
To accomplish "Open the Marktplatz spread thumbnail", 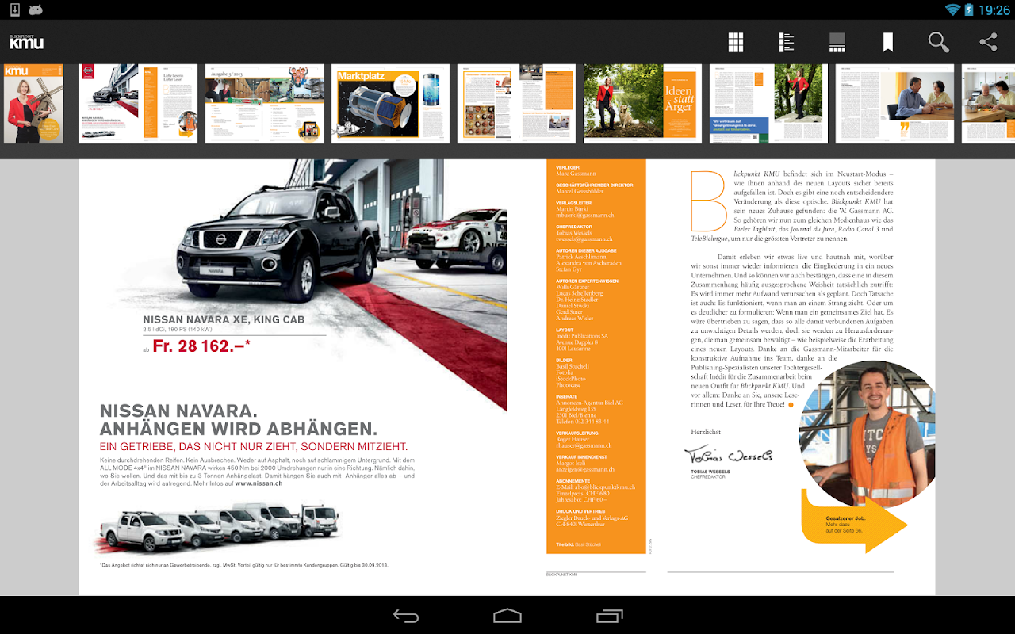I will point(390,104).
